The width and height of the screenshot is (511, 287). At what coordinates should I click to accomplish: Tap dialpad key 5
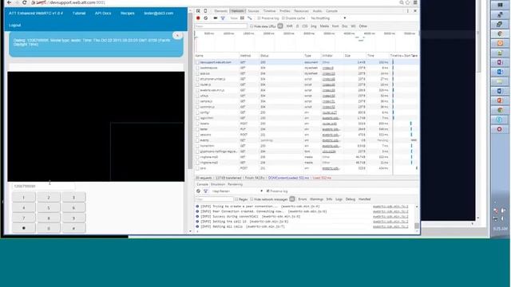coord(49,207)
